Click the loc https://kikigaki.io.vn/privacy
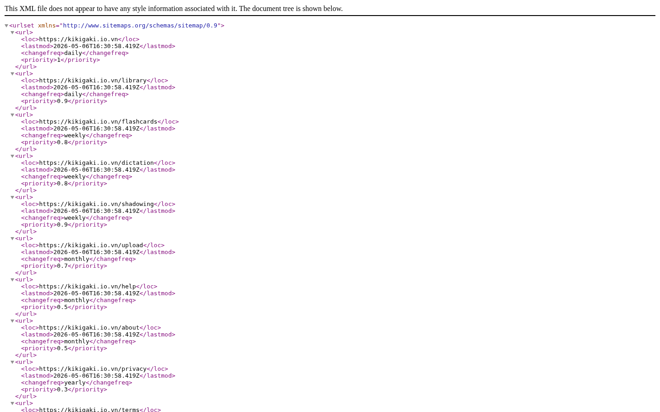The width and height of the screenshot is (660, 412). (x=93, y=369)
